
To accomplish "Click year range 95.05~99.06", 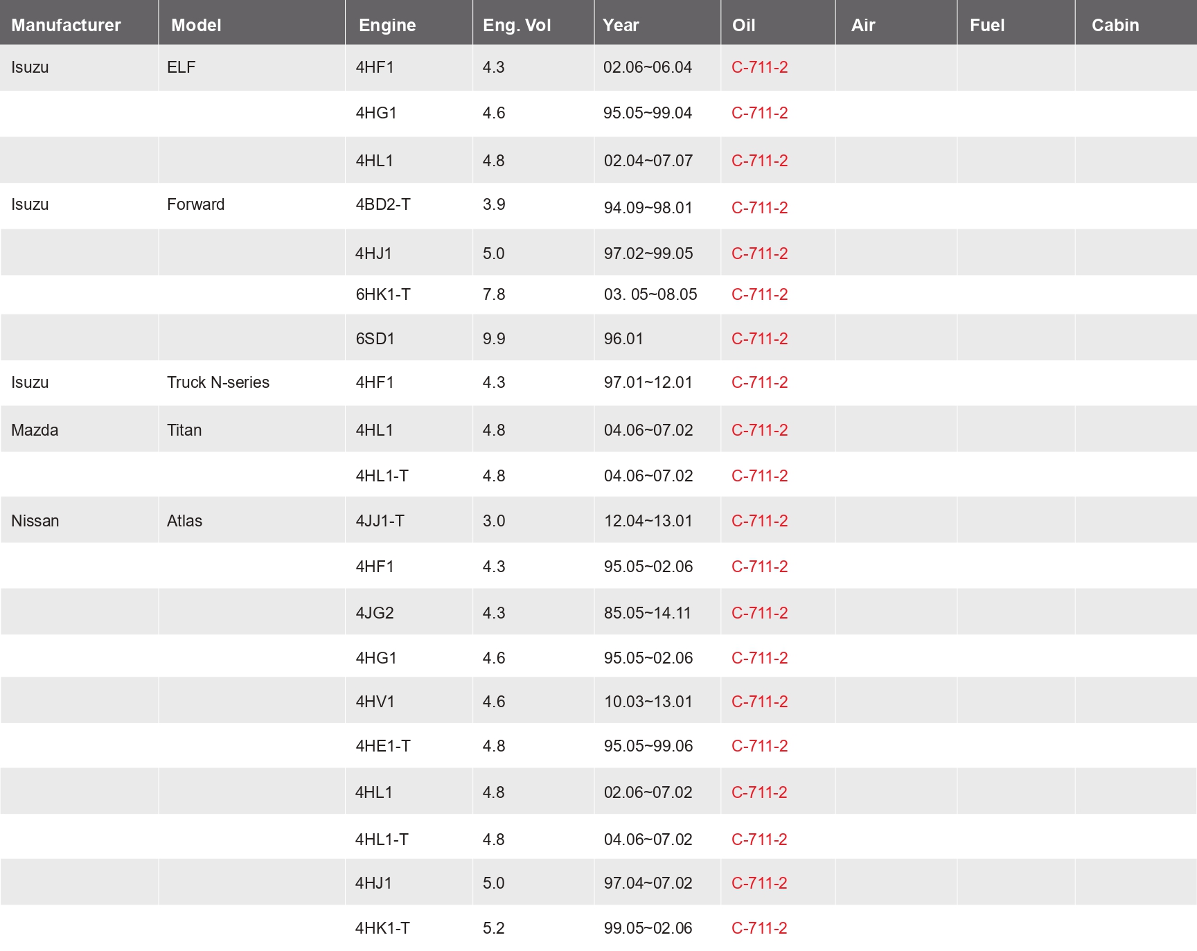I will point(648,746).
